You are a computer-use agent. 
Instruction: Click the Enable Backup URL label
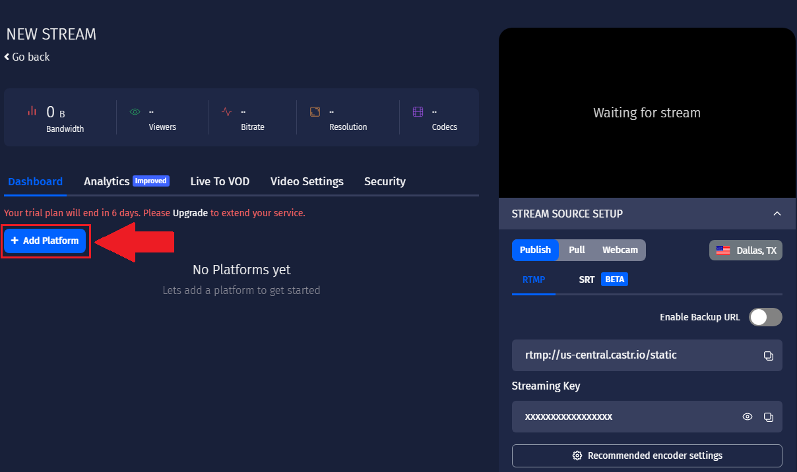coord(700,317)
